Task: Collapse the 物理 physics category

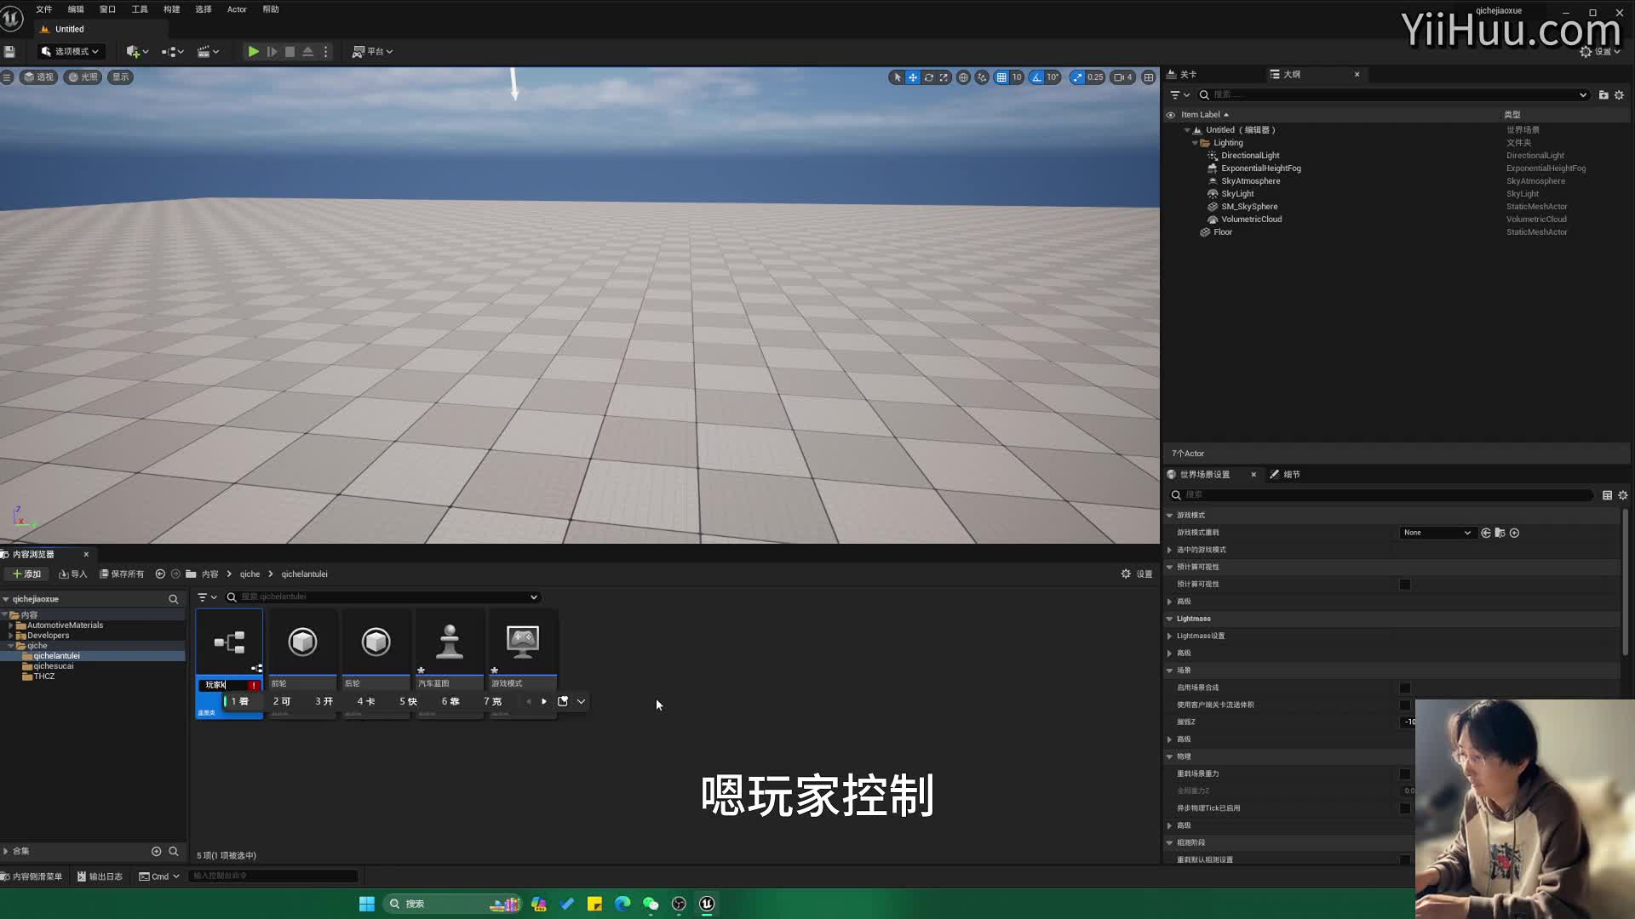Action: (1169, 756)
